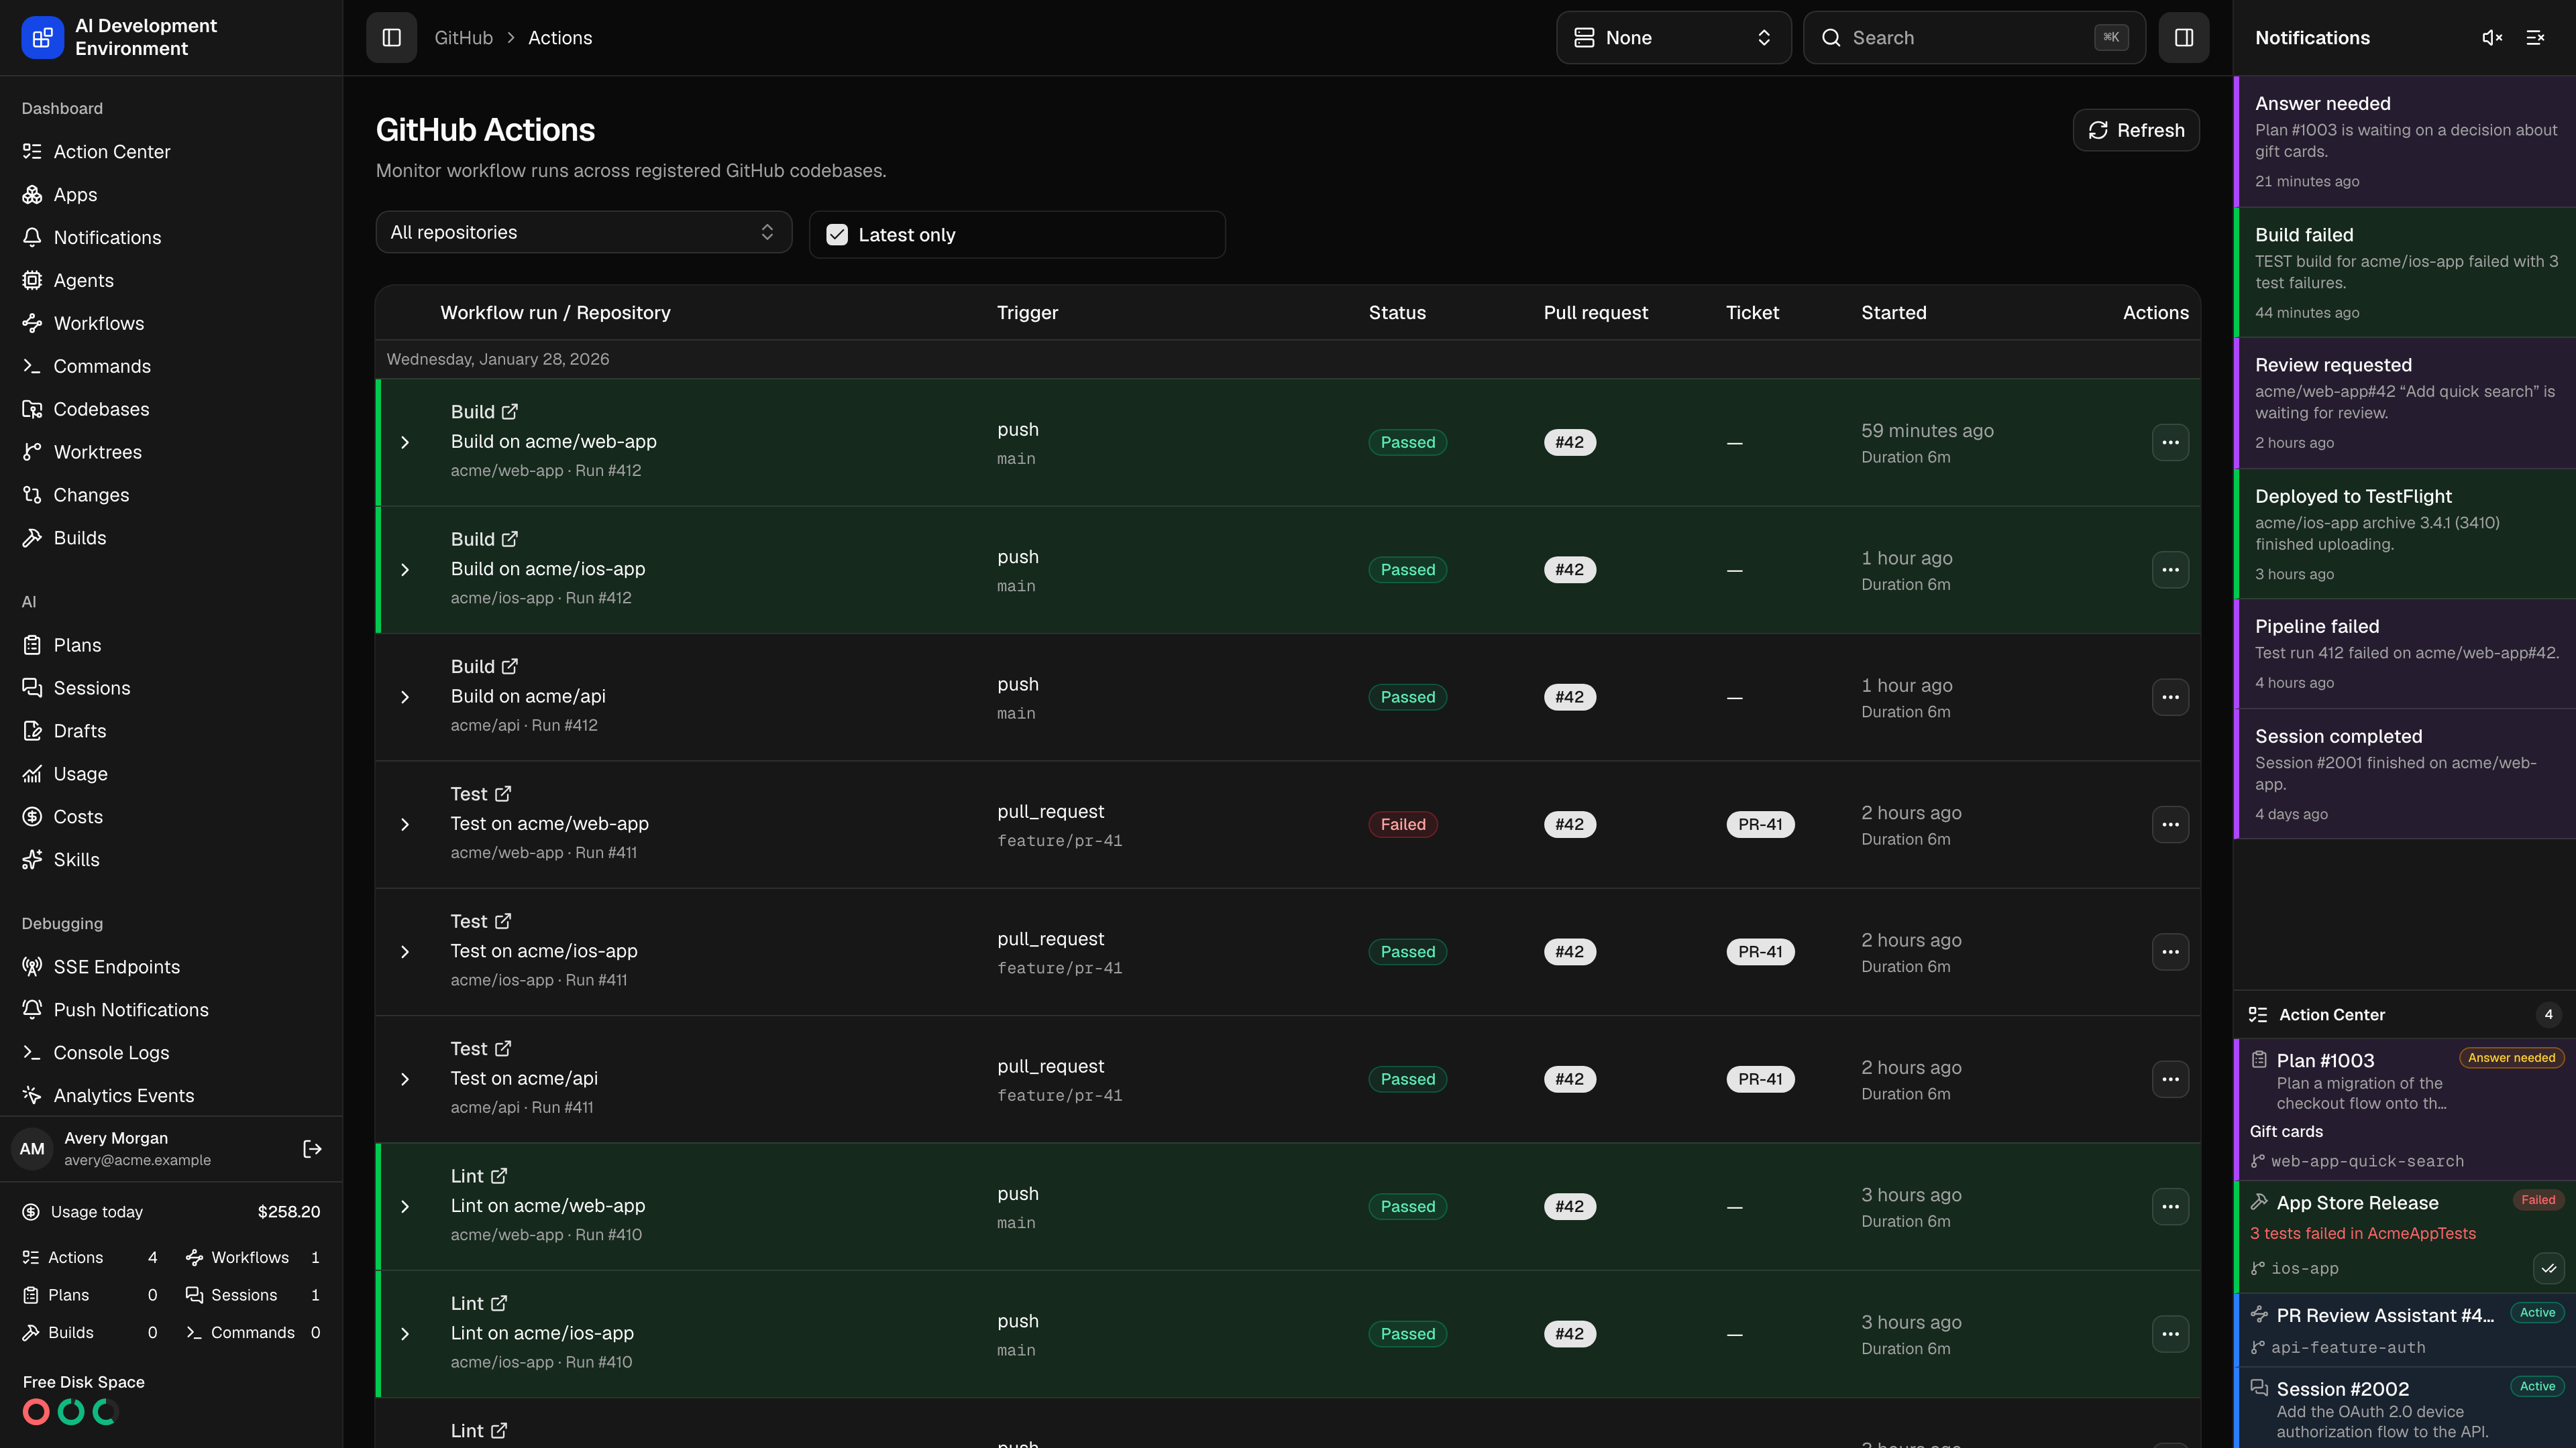
Task: Open pull request #42 for Build on acme/ios-app
Action: (1569, 570)
